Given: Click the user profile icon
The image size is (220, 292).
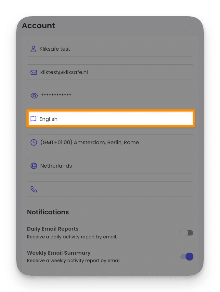Looking at the screenshot, I should 33,49.
